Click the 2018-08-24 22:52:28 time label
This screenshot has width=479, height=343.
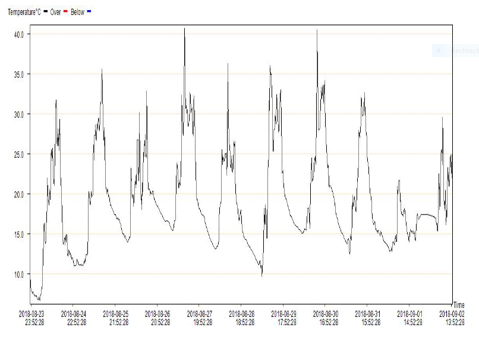[x=74, y=318]
